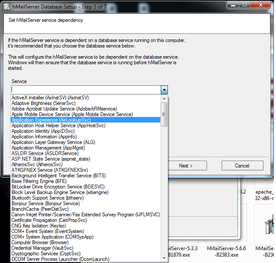The height and width of the screenshot is (263, 276).
Task: Click into the Service text field
Action: point(86,90)
